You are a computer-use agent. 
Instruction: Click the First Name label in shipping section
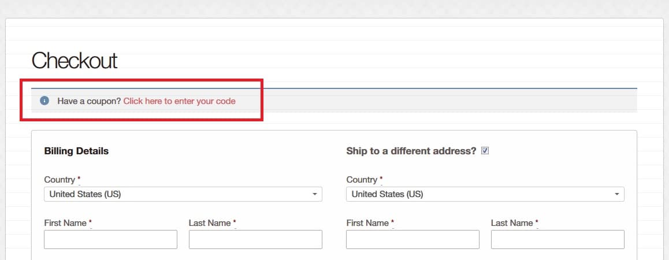367,223
